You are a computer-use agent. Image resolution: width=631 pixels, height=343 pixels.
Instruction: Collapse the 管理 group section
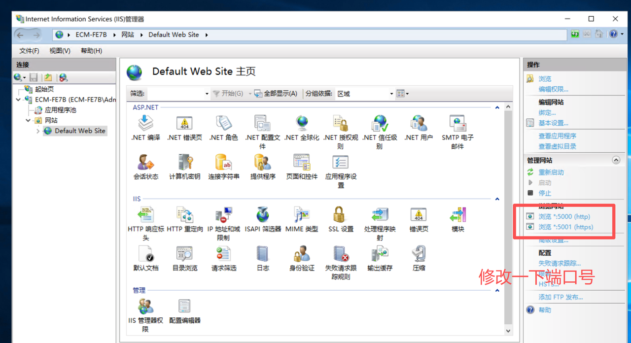[497, 291]
